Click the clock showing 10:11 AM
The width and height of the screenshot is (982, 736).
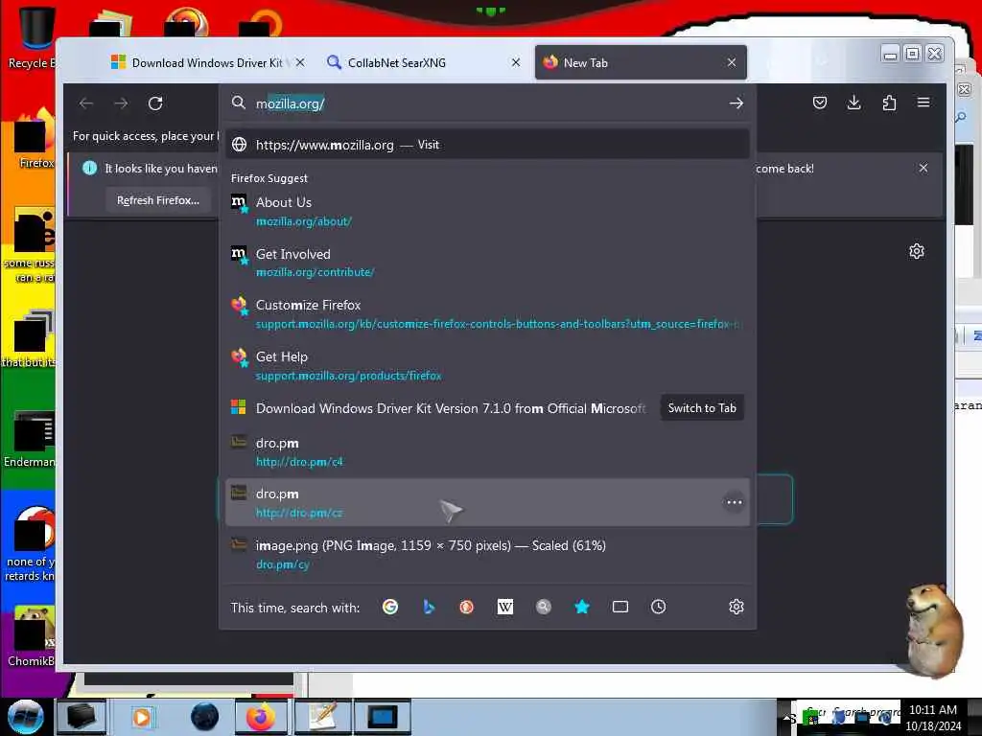pyautogui.click(x=932, y=710)
